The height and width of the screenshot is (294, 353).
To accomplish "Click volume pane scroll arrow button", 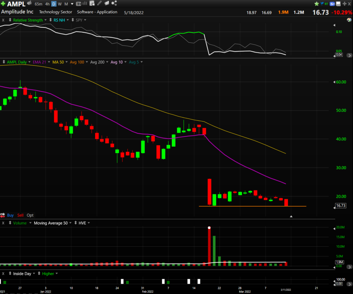I will pyautogui.click(x=349, y=267).
